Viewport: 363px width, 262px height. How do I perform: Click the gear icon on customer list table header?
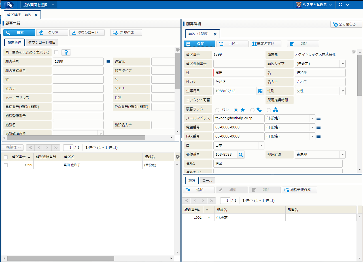pyautogui.click(x=178, y=157)
